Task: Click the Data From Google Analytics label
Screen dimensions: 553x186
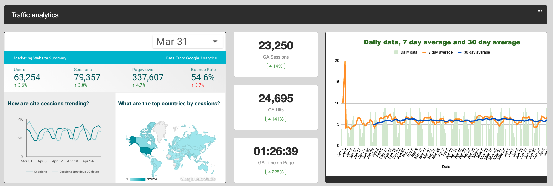Action: [191, 58]
